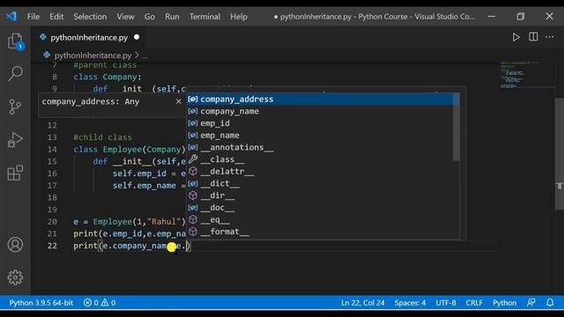Open the Extensions view
Screen dimensions: 564x317
tap(15, 173)
